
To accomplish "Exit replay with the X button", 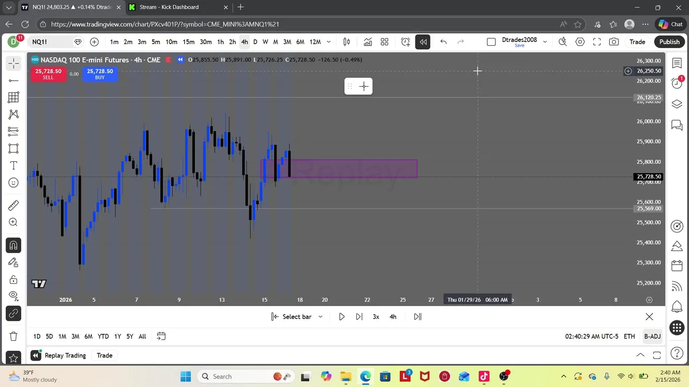I will tap(649, 317).
